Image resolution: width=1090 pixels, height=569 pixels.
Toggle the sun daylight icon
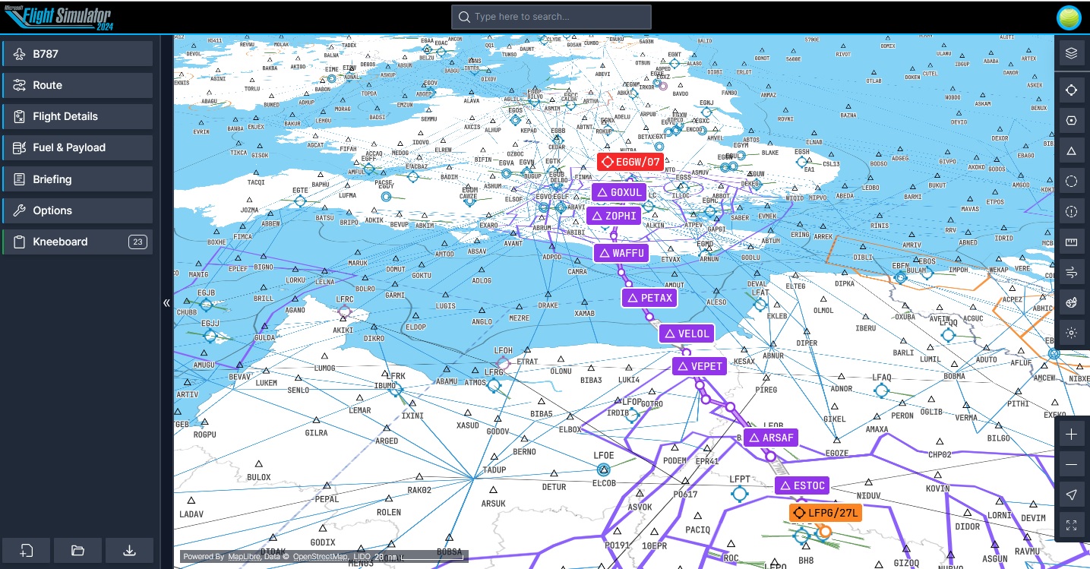pyautogui.click(x=1071, y=333)
